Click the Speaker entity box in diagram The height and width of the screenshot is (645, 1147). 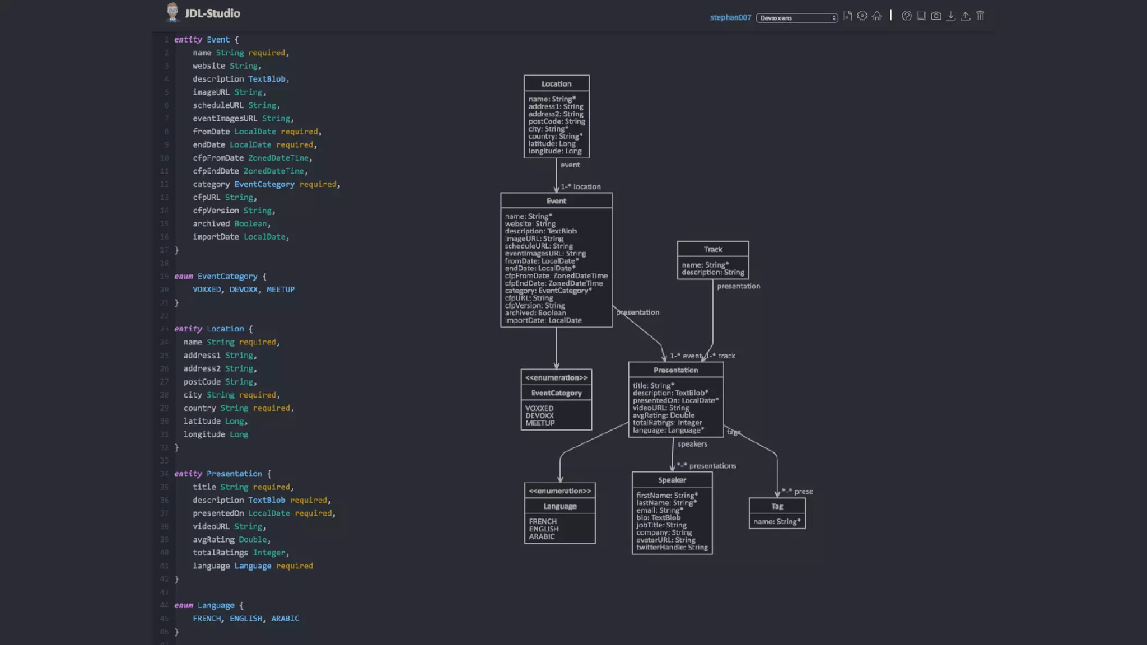672,513
